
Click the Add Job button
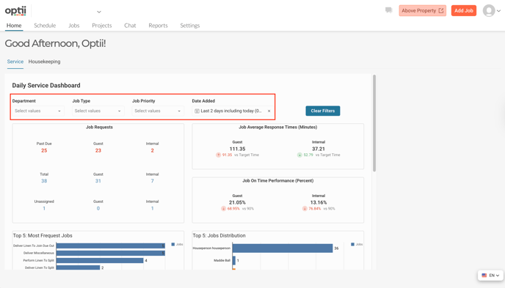(463, 10)
